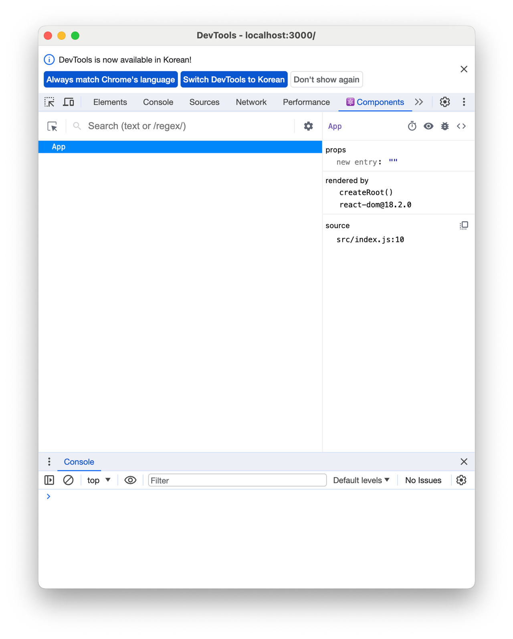This screenshot has height=639, width=513.
Task: Select the Console drawer tab
Action: [79, 462]
